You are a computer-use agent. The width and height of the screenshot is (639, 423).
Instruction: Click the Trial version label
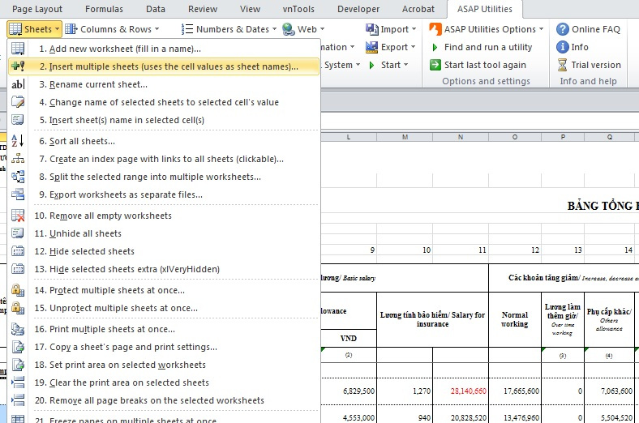point(596,65)
